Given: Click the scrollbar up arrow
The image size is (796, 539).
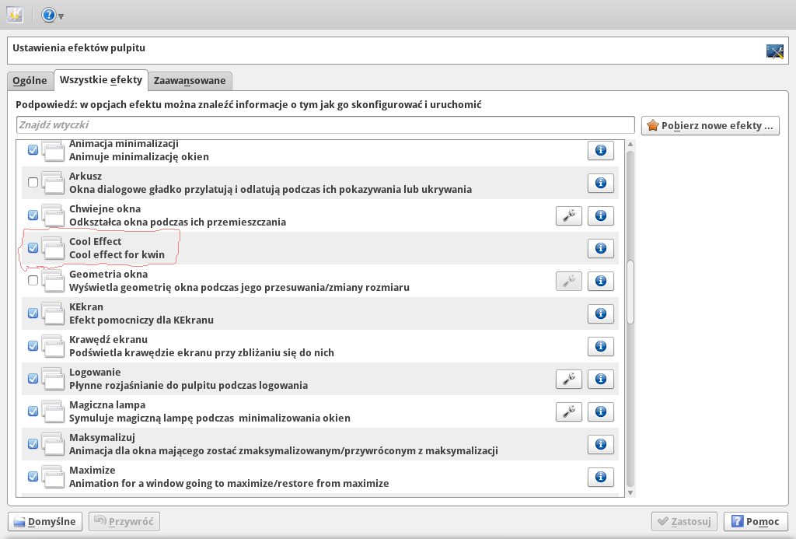Looking at the screenshot, I should [x=630, y=144].
